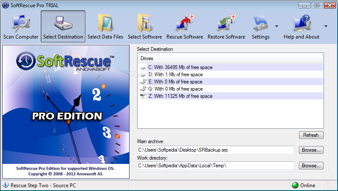Open the Settings toolbar icon
Screen dimensions: 338x191
coord(261,23)
